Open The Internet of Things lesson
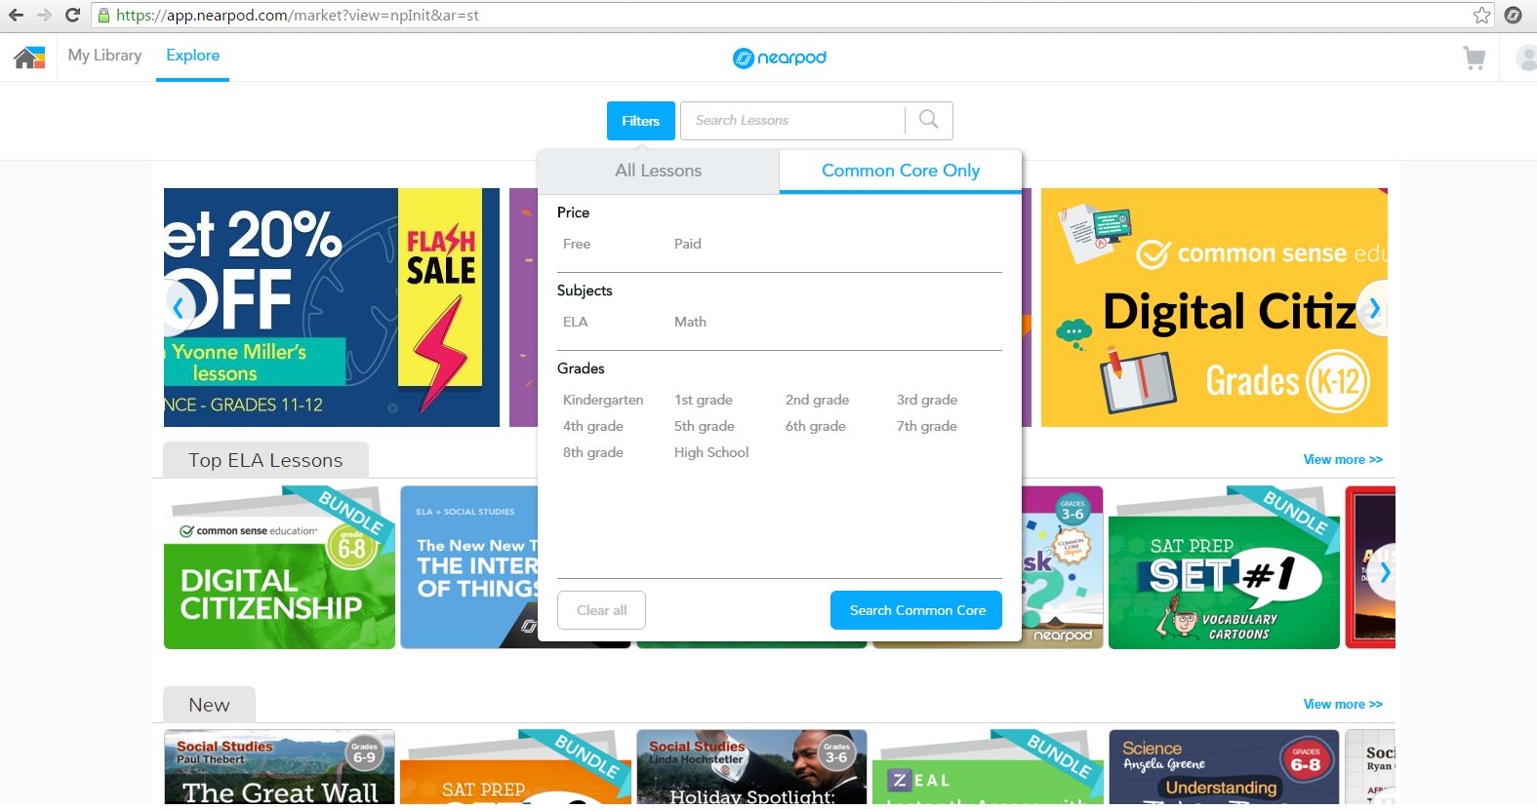 [x=468, y=567]
